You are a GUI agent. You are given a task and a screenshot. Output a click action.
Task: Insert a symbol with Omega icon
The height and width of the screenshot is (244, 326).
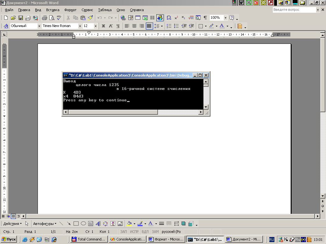[x=169, y=18]
